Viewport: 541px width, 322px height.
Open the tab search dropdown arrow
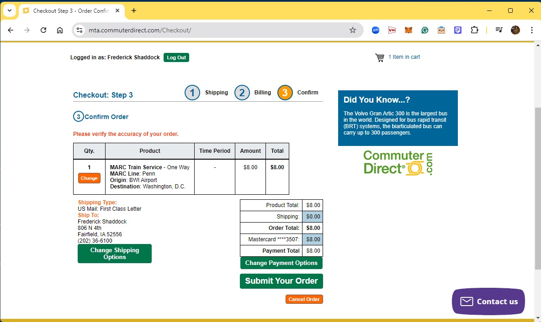[10, 10]
